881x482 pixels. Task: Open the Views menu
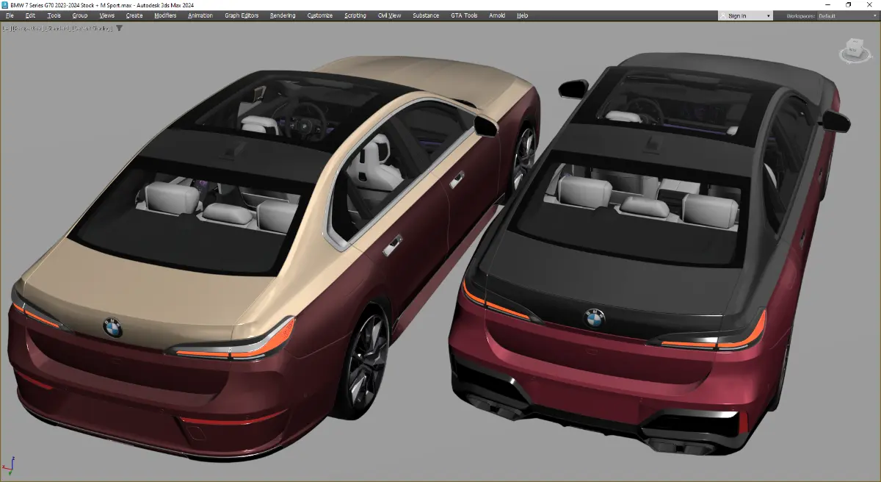pos(106,15)
